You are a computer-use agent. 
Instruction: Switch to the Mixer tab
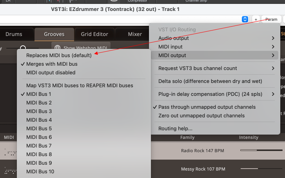pos(135,34)
